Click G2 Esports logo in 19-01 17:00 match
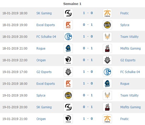This screenshot has height=125, width=145. coord(68,72)
